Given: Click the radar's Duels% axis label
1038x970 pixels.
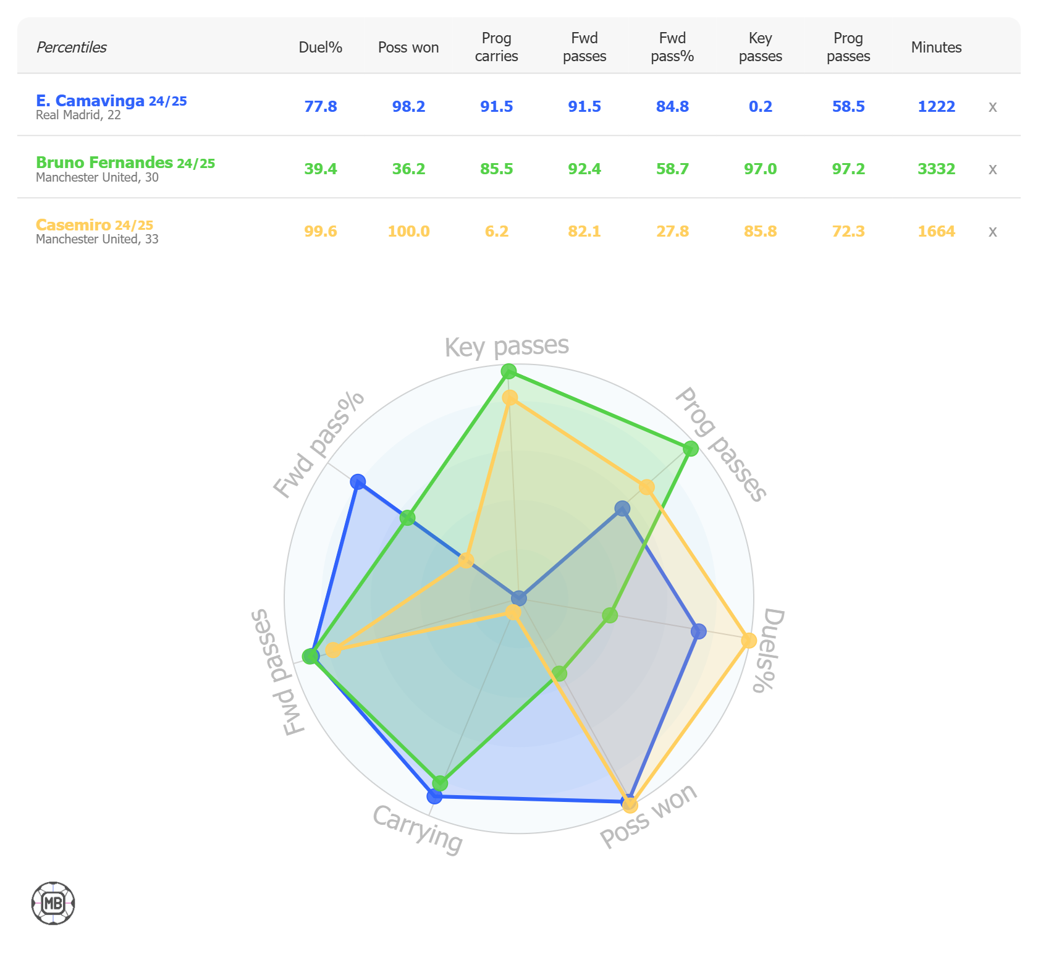Looking at the screenshot, I should click(x=769, y=650).
